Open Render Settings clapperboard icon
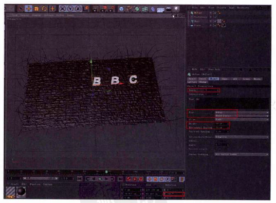 pyautogui.click(x=111, y=9)
